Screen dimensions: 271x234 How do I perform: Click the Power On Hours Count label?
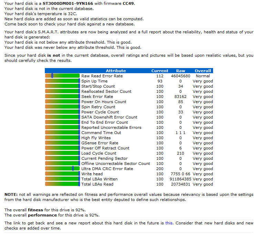tap(104, 102)
